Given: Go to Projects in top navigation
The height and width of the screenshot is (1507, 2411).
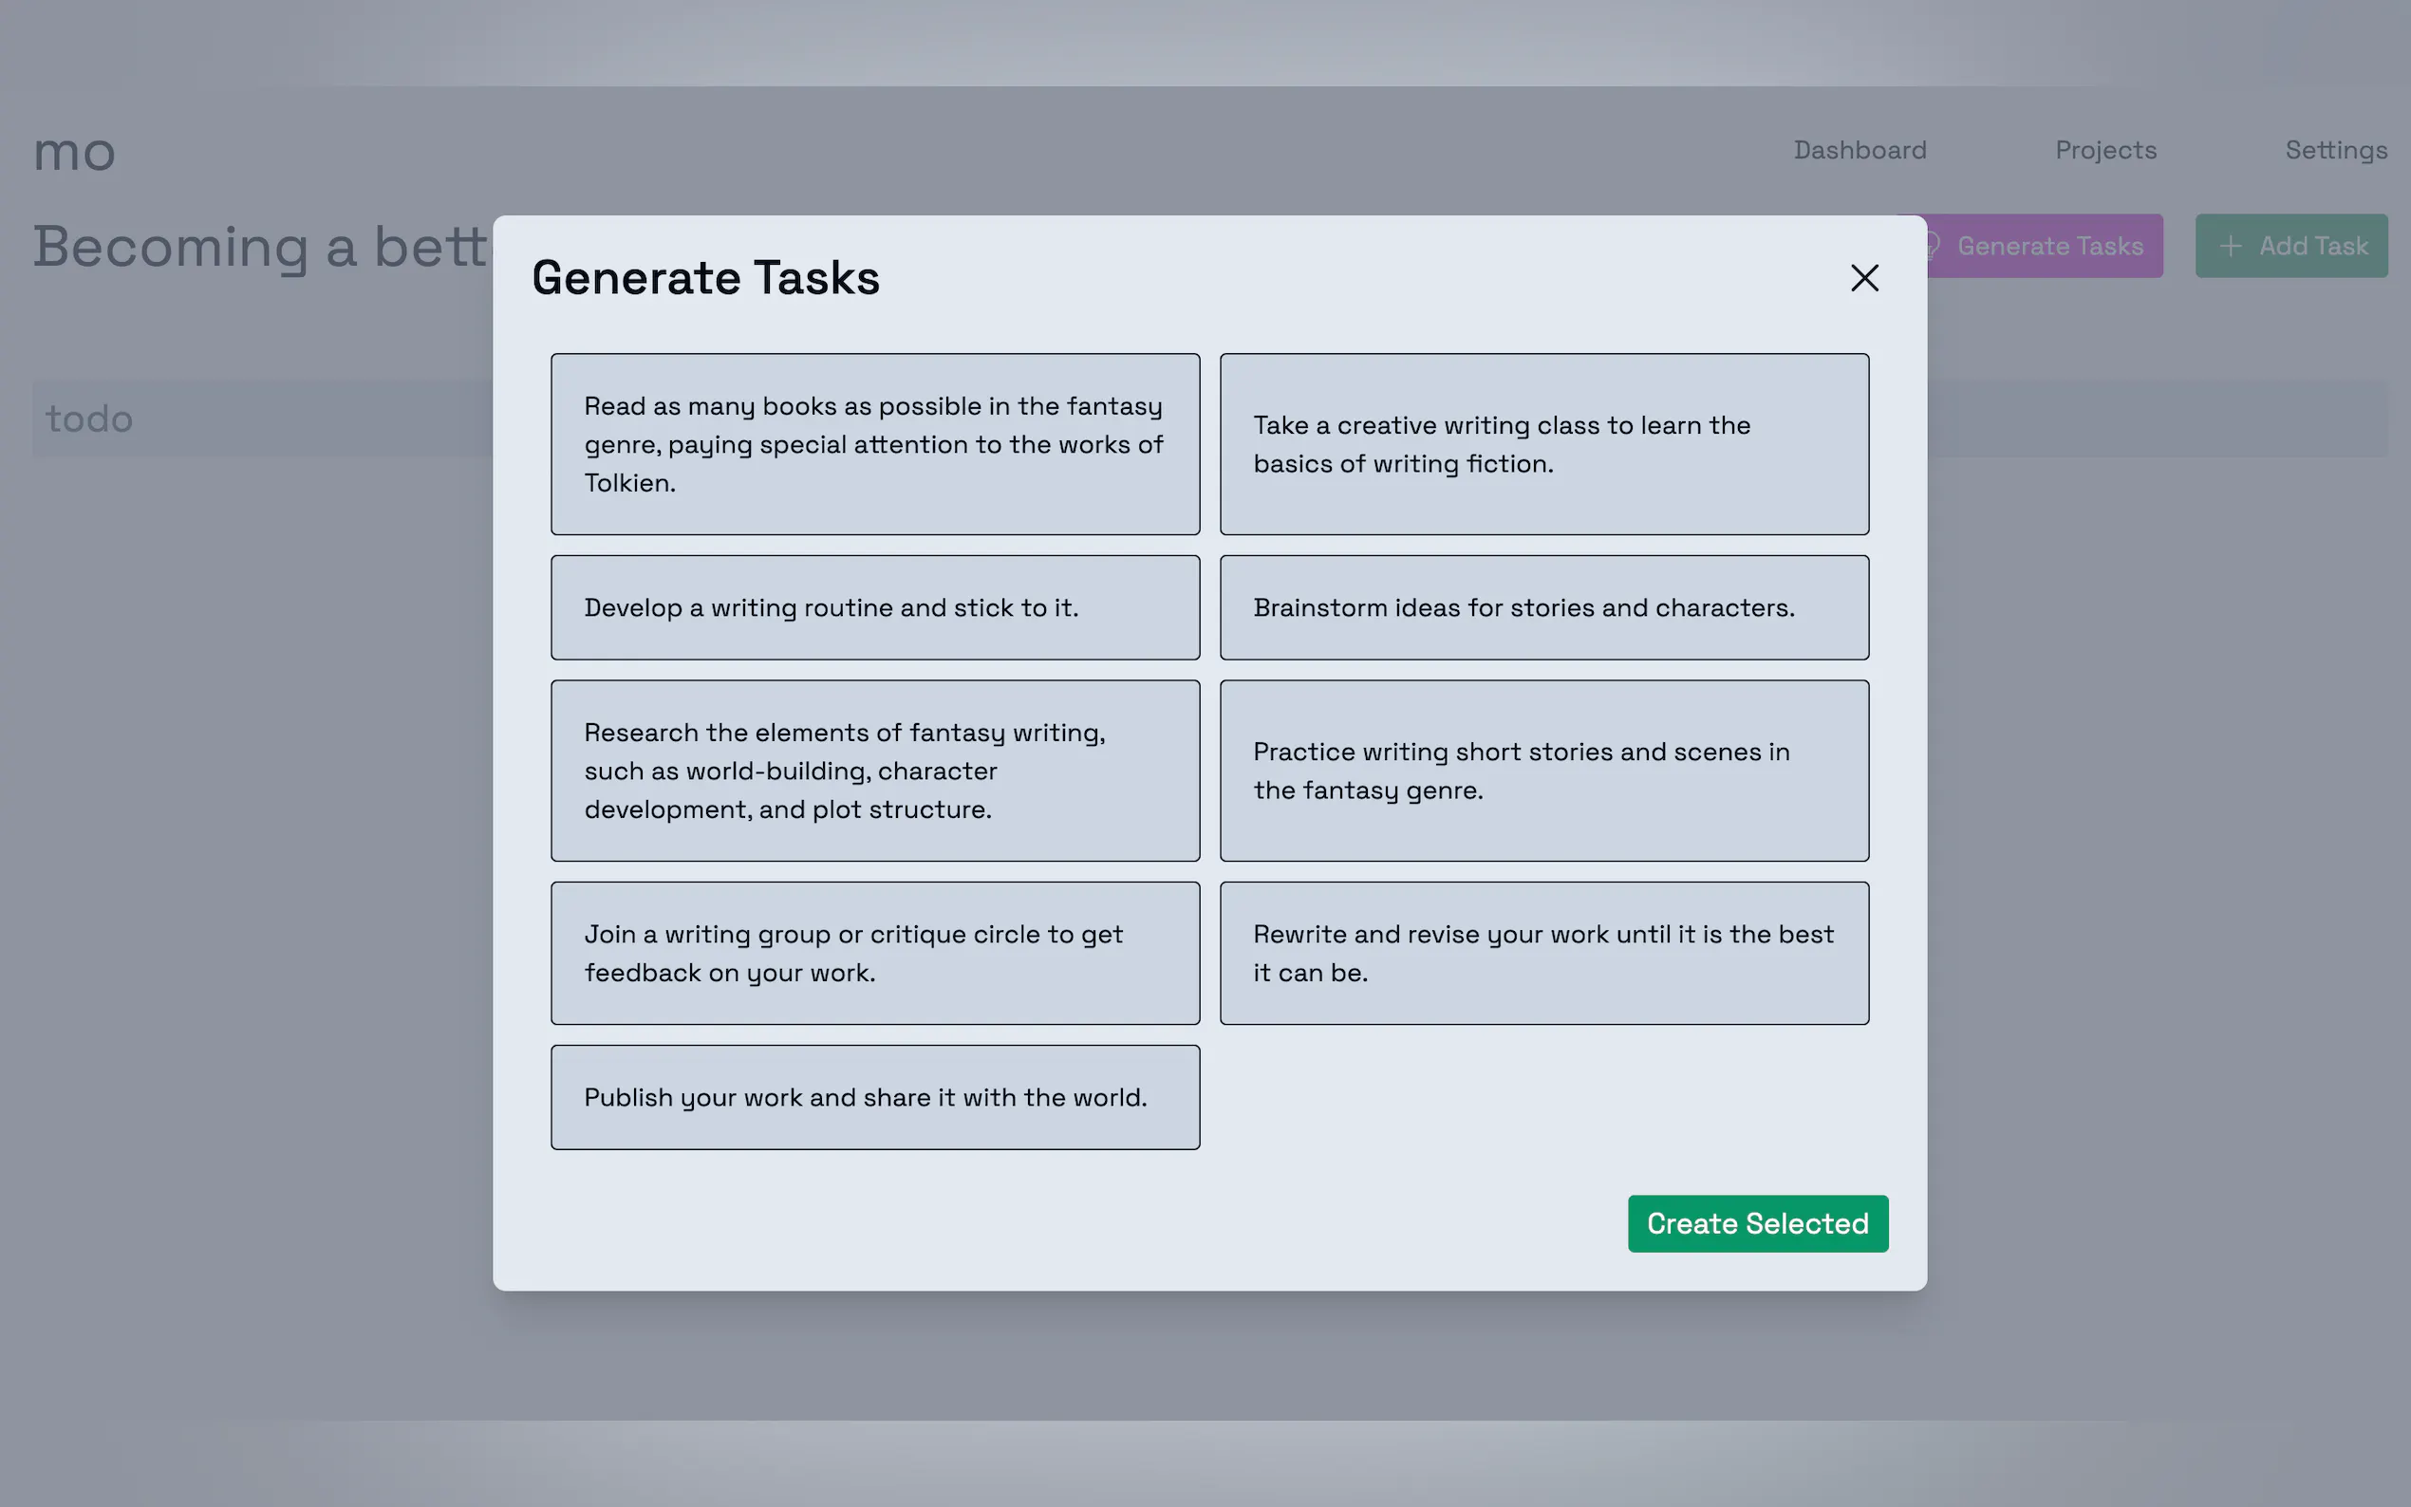Looking at the screenshot, I should point(2105,151).
